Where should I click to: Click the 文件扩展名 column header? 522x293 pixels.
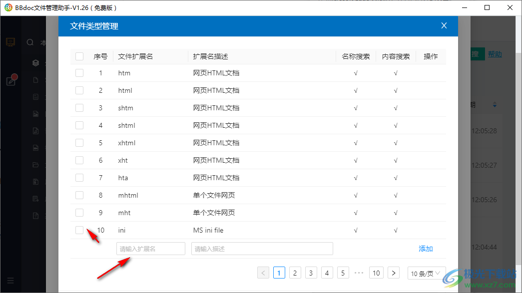(135, 56)
